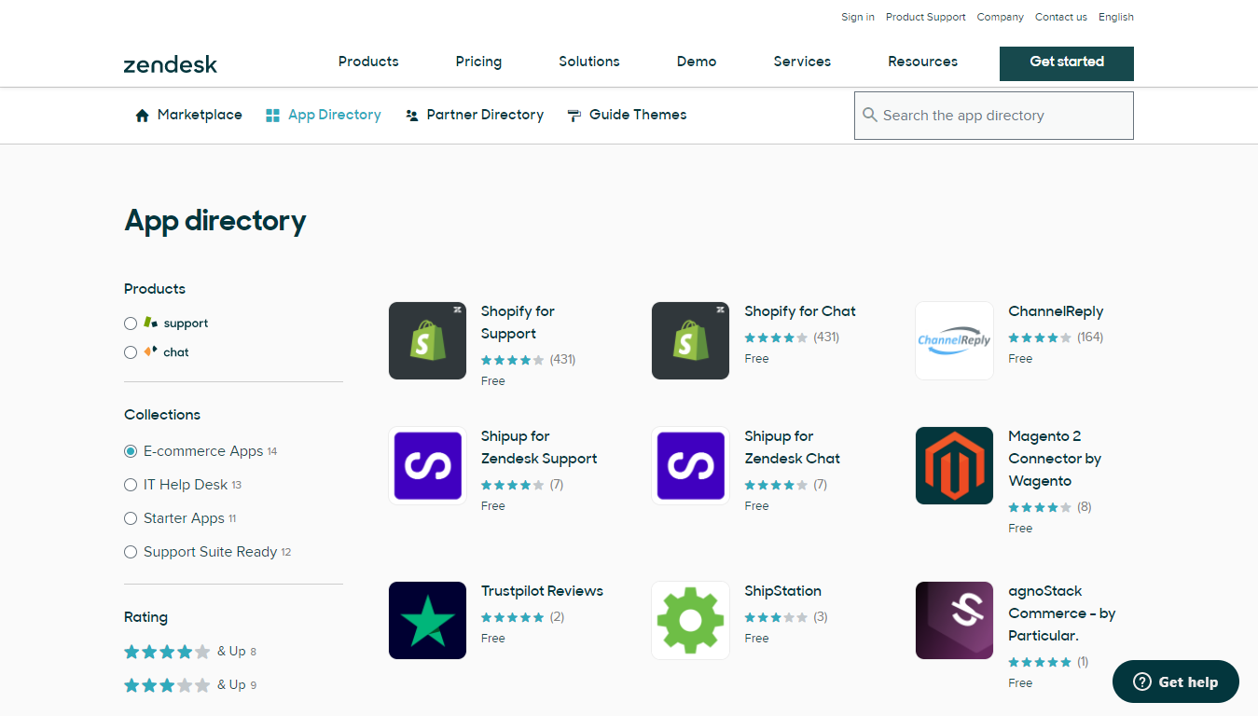The width and height of the screenshot is (1258, 716).
Task: Open the Shopify for Chat title link
Action: pos(800,311)
